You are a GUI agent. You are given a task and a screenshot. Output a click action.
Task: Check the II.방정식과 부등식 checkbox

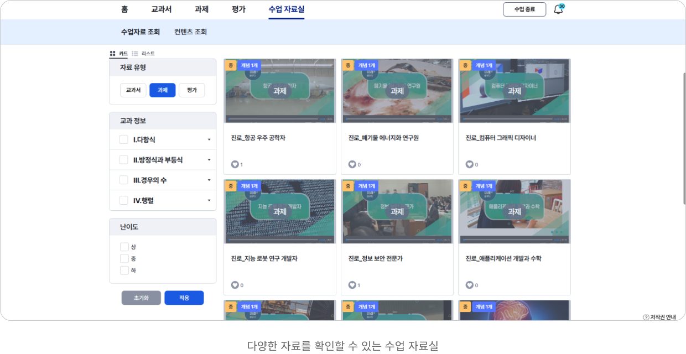coord(124,160)
